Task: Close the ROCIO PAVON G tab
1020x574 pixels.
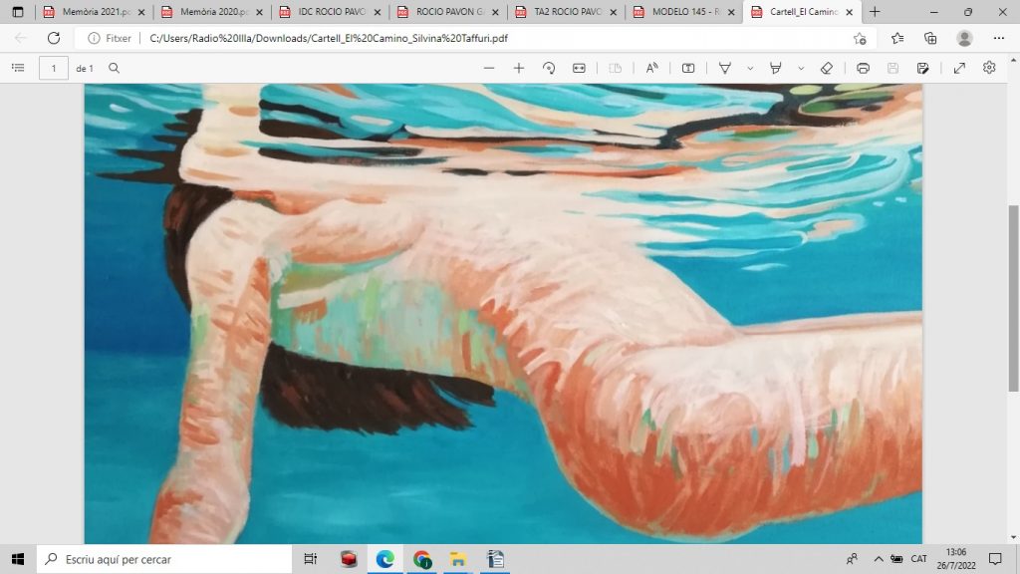Action: 495,12
